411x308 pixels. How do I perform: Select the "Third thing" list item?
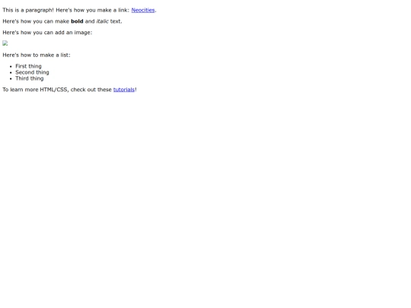pos(30,78)
